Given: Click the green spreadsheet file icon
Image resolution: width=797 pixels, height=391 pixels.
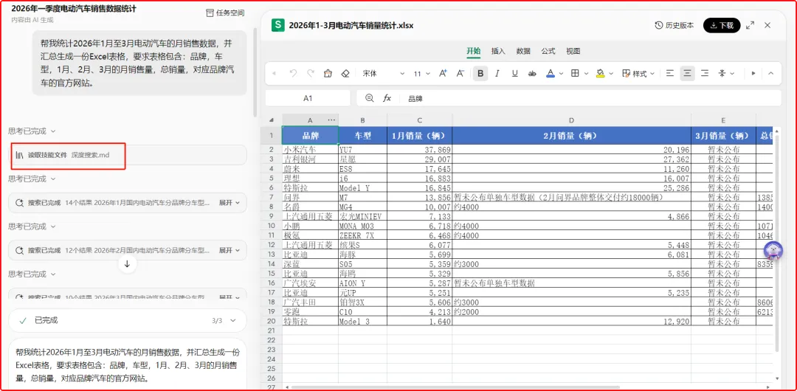Looking at the screenshot, I should pyautogui.click(x=277, y=25).
